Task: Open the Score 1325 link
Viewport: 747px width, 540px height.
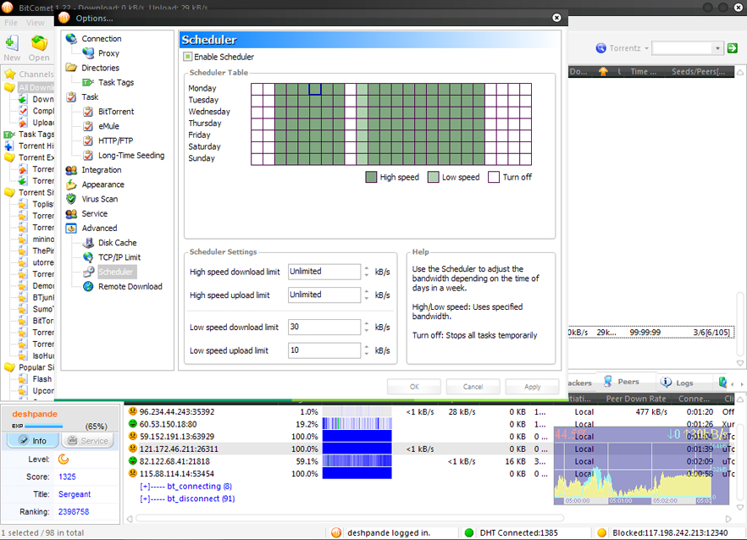Action: click(x=67, y=477)
